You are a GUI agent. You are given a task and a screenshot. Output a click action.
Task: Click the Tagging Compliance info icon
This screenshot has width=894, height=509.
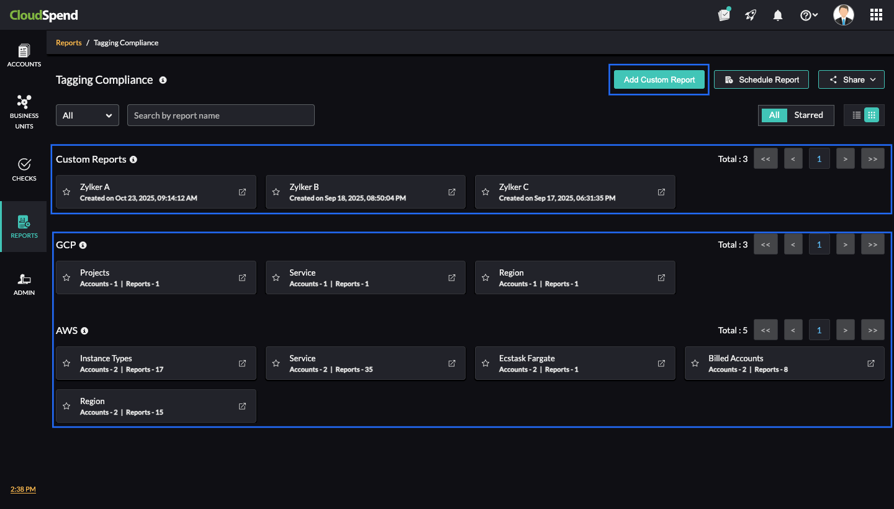(x=163, y=80)
